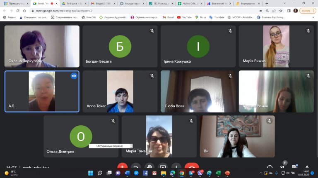Open more options three-dot menu in Meet
Viewport: 318px width, 178px height.
(x=176, y=167)
